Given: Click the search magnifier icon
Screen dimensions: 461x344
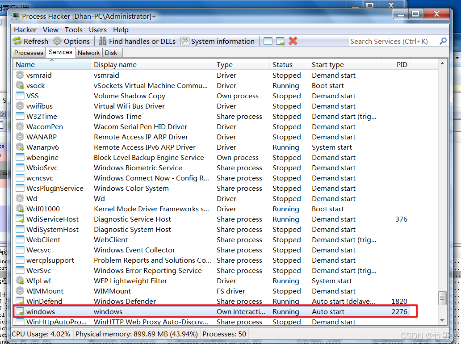Looking at the screenshot, I should pyautogui.click(x=443, y=41).
